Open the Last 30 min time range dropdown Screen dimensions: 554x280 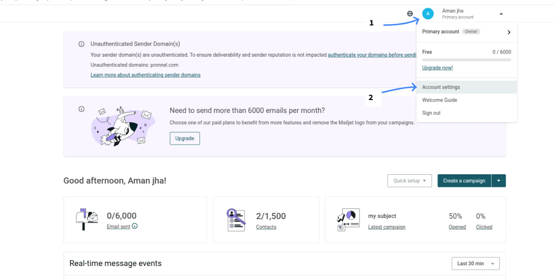(x=475, y=263)
